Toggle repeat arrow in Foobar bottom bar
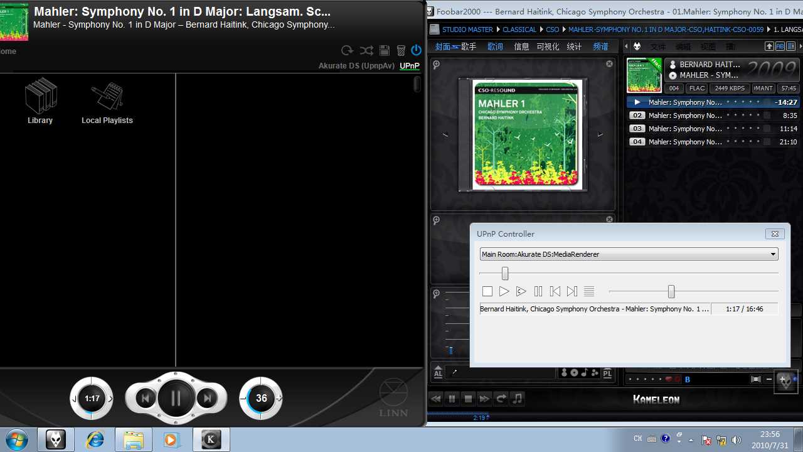Screen dimensions: 803x452 pos(501,399)
